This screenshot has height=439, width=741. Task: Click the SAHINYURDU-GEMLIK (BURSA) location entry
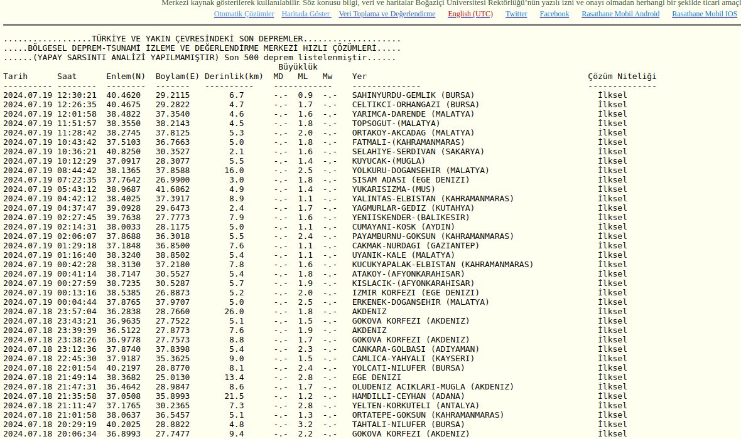pyautogui.click(x=413, y=95)
